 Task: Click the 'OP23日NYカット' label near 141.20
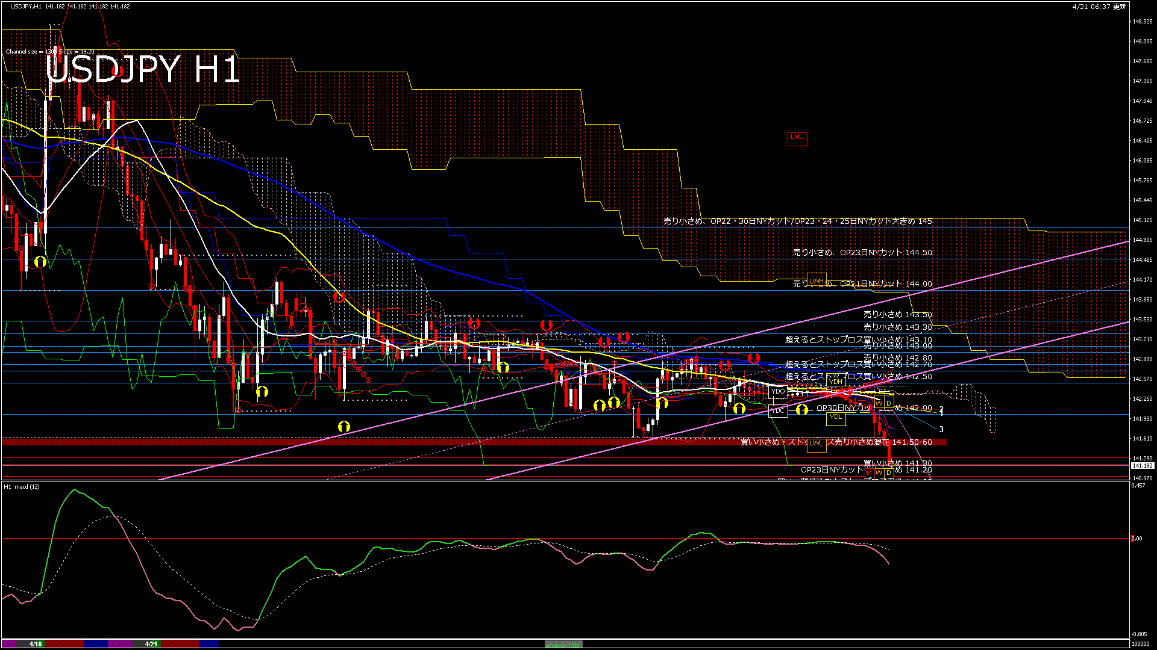832,470
